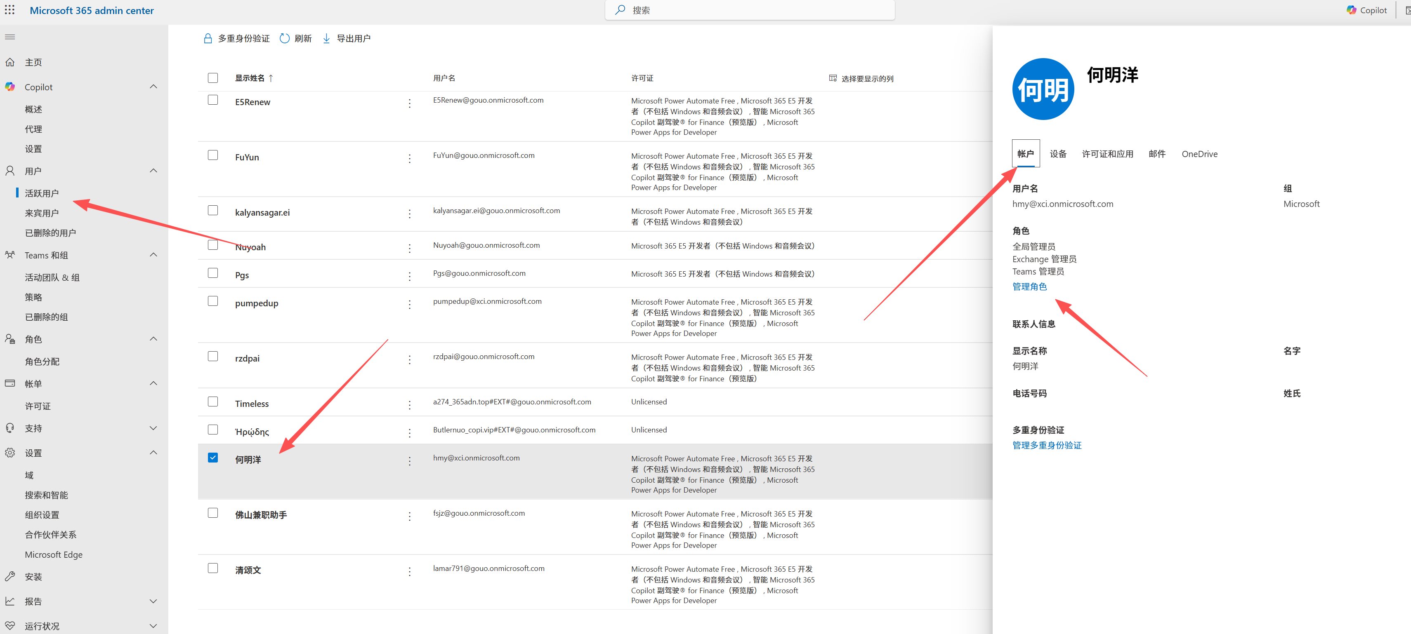This screenshot has width=1411, height=634.
Task: Click the multi-factor authentication lock icon
Action: pos(208,38)
